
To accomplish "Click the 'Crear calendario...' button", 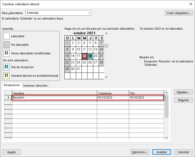I will pyautogui.click(x=179, y=13).
